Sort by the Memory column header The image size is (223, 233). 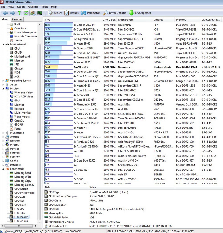click(x=187, y=19)
